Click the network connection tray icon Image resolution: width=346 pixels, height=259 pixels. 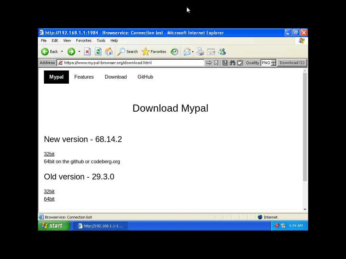pyautogui.click(x=283, y=226)
